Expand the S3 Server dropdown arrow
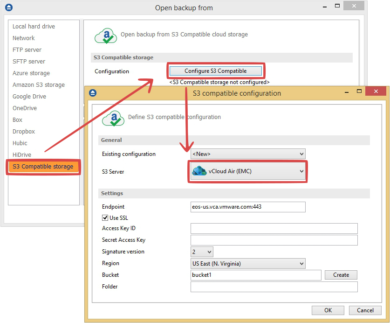Image resolution: width=390 pixels, height=323 pixels. click(x=301, y=171)
